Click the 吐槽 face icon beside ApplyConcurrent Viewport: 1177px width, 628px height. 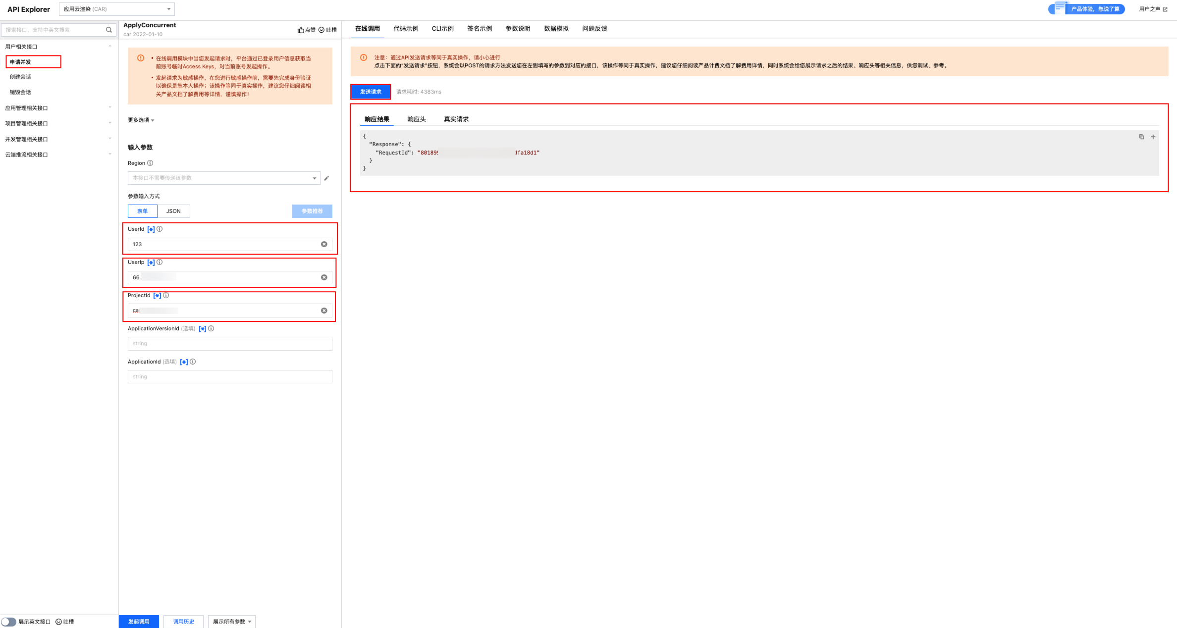point(321,30)
